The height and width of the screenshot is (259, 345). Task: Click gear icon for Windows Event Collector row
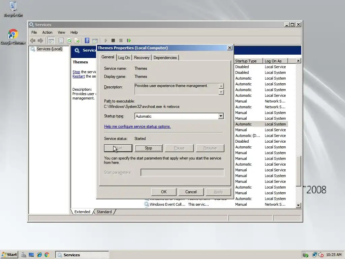pos(146,204)
